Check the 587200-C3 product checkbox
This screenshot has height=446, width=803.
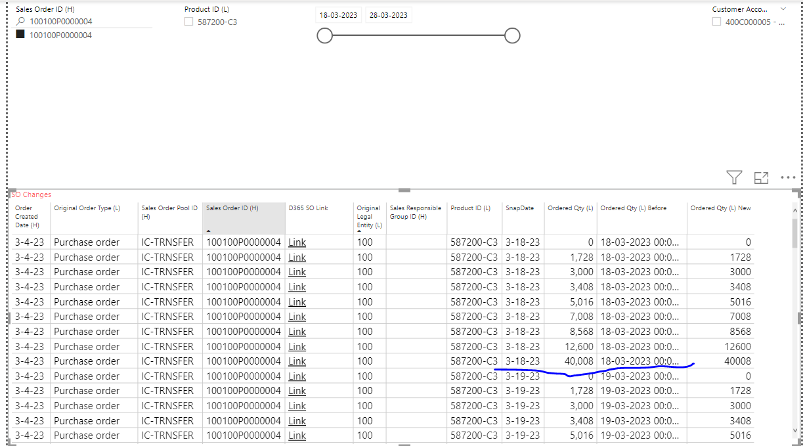(189, 22)
